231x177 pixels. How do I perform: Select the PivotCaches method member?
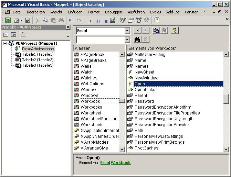pyautogui.click(x=146, y=148)
